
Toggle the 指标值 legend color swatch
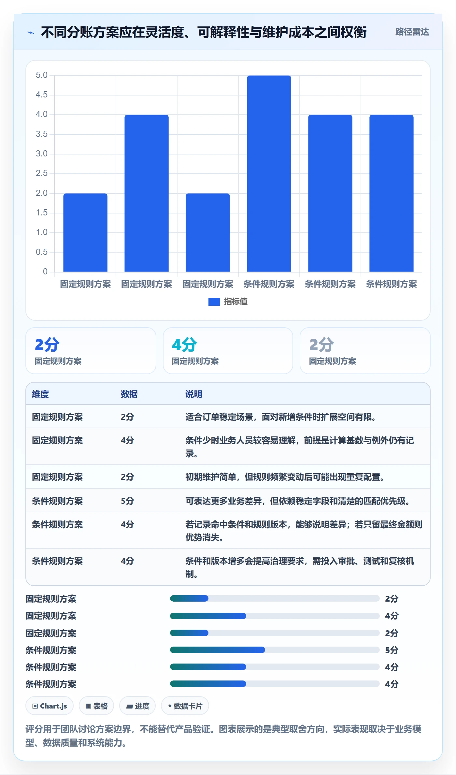214,302
